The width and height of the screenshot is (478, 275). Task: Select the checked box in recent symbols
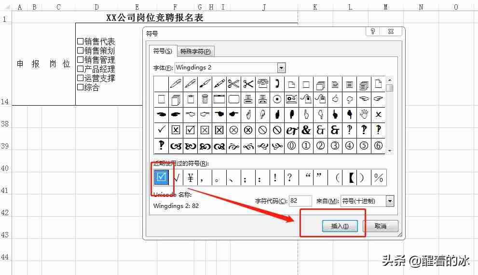[x=161, y=178]
